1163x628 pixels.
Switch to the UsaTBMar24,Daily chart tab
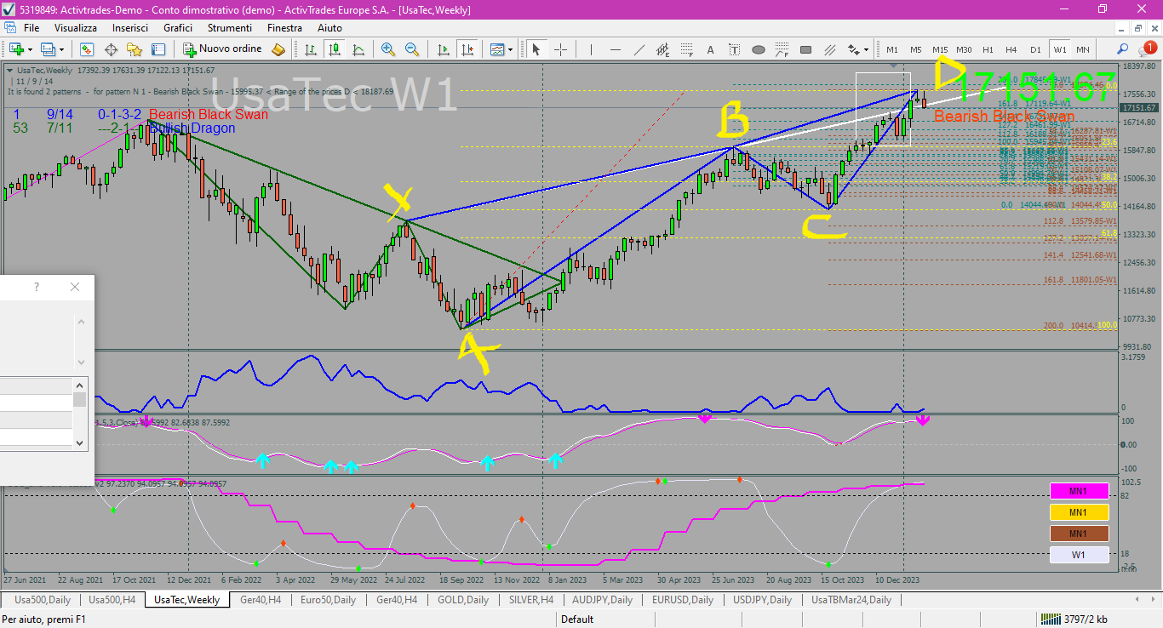pyautogui.click(x=851, y=600)
